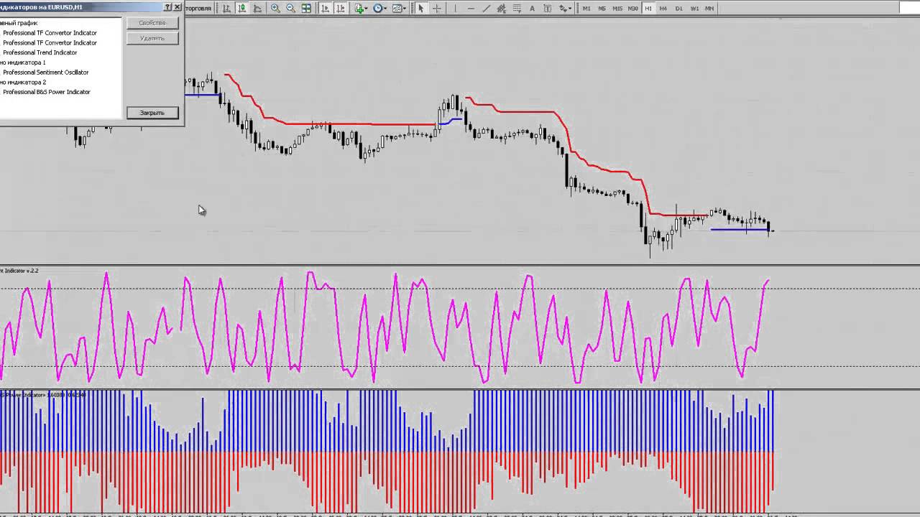The image size is (920, 517).
Task: Click the Закрыть button
Action: tap(152, 113)
